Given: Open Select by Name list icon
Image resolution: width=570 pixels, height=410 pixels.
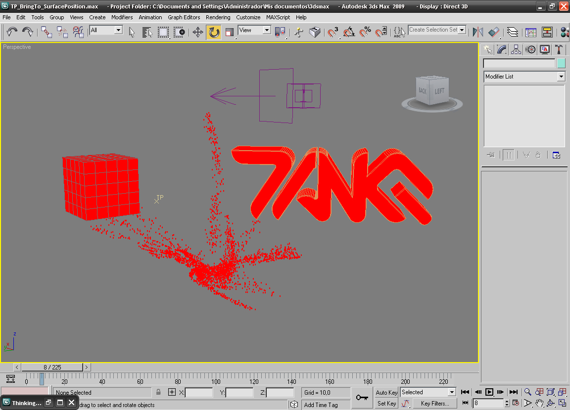Looking at the screenshot, I should (147, 32).
